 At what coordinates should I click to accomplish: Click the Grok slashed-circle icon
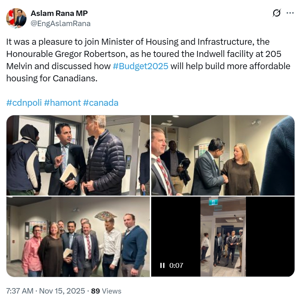[x=277, y=13]
